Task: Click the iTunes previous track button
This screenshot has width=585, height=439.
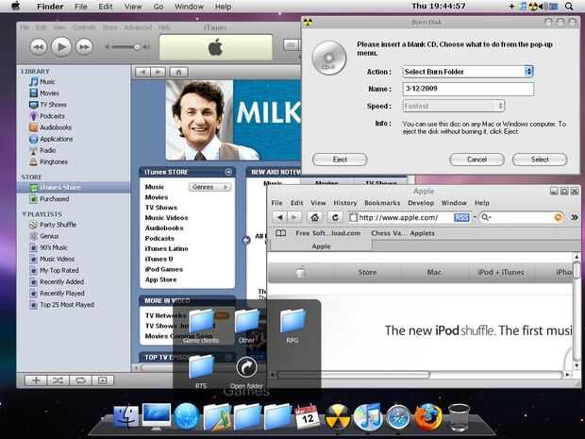Action: tap(38, 47)
